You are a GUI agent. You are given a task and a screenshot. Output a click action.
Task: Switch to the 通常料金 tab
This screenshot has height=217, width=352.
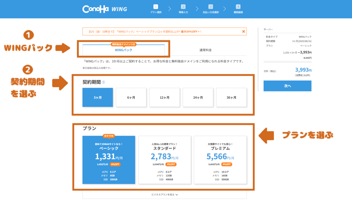[206, 50]
